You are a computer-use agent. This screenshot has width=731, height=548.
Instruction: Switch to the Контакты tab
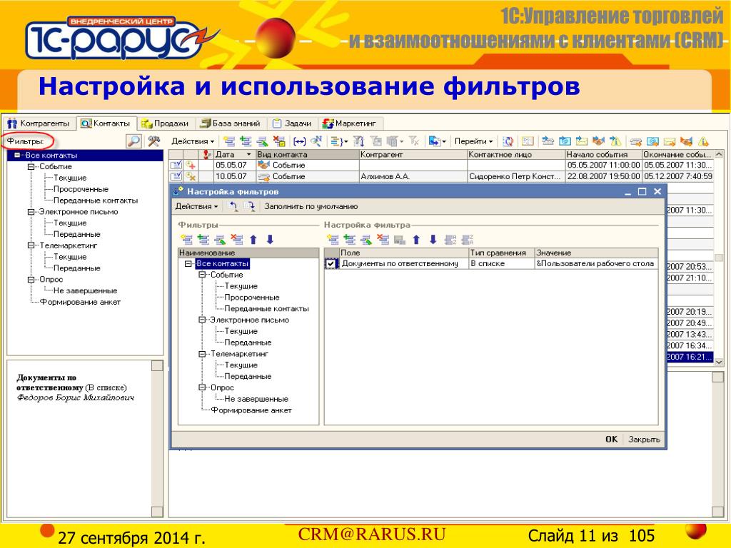[106, 123]
